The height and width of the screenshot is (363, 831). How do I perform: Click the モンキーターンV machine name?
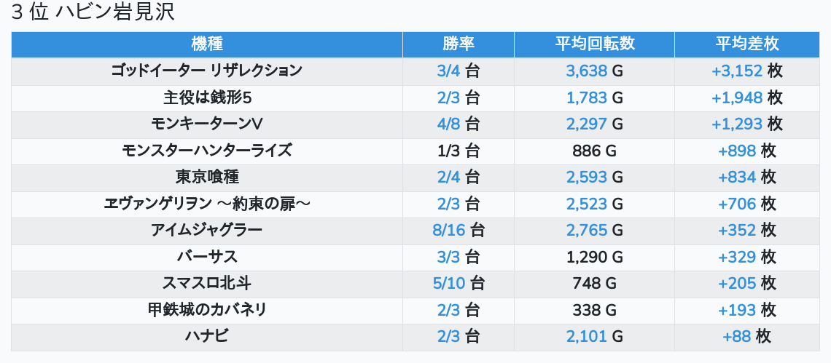coord(207,124)
